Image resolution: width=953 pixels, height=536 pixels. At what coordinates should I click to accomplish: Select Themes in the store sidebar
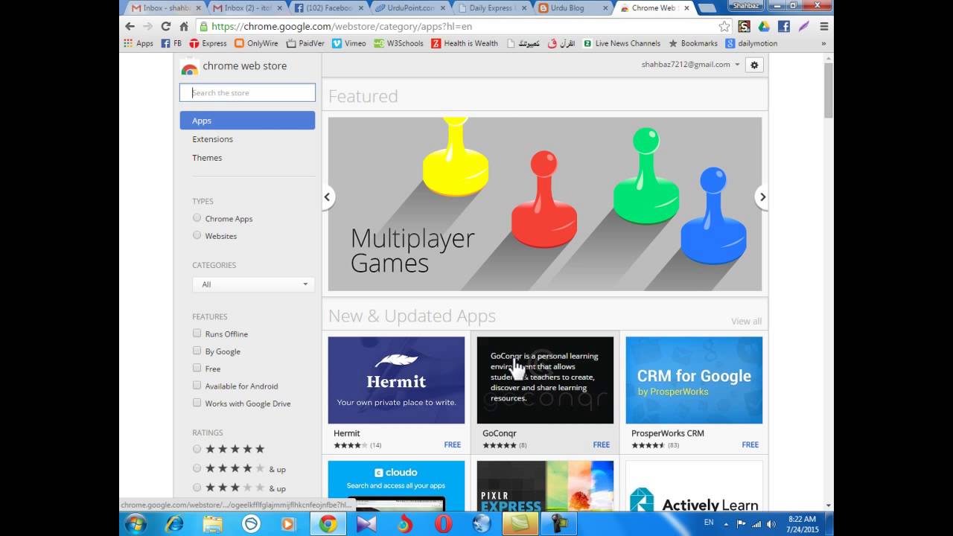pyautogui.click(x=207, y=158)
